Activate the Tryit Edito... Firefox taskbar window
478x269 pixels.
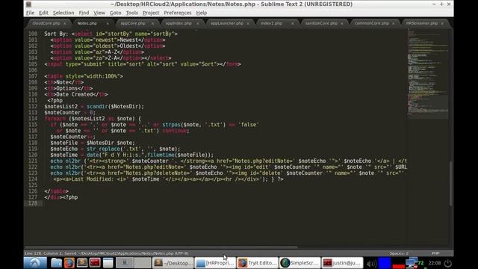click(258, 262)
